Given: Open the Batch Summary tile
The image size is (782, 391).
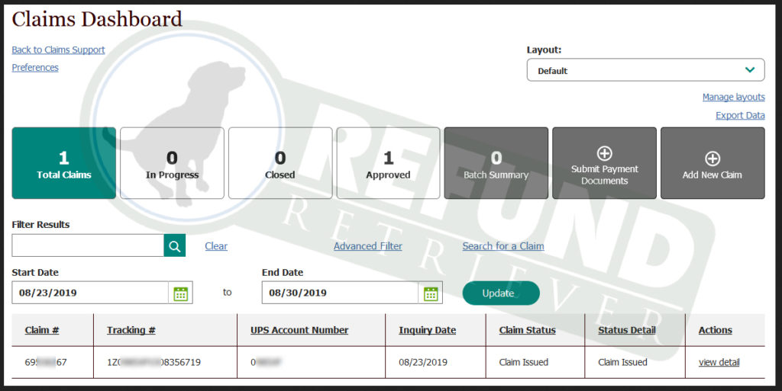Looking at the screenshot, I should point(496,163).
